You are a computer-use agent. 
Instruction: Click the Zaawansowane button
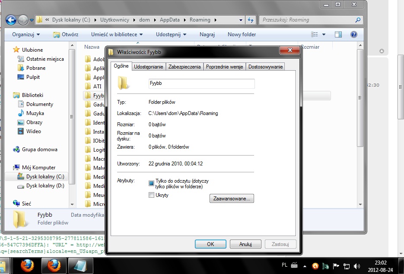pyautogui.click(x=232, y=199)
